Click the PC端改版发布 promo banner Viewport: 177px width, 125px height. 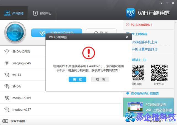click(x=148, y=107)
